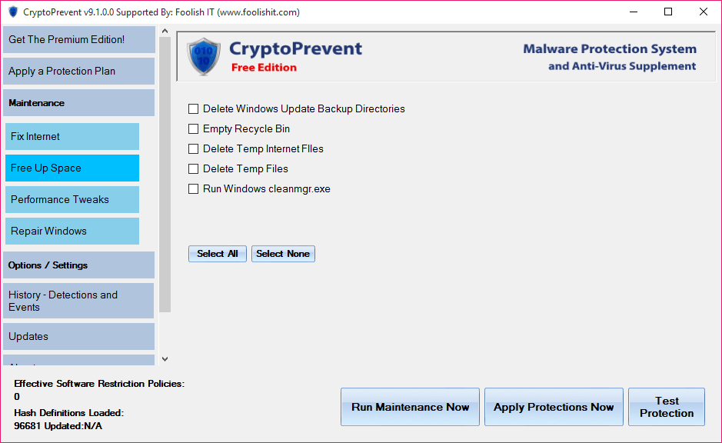Viewport: 722px width, 443px height.
Task: Click the sidebar vertical scrollbar thumb
Action: pyautogui.click(x=165, y=175)
